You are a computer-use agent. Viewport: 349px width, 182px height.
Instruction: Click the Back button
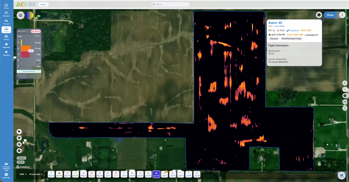(43, 4)
